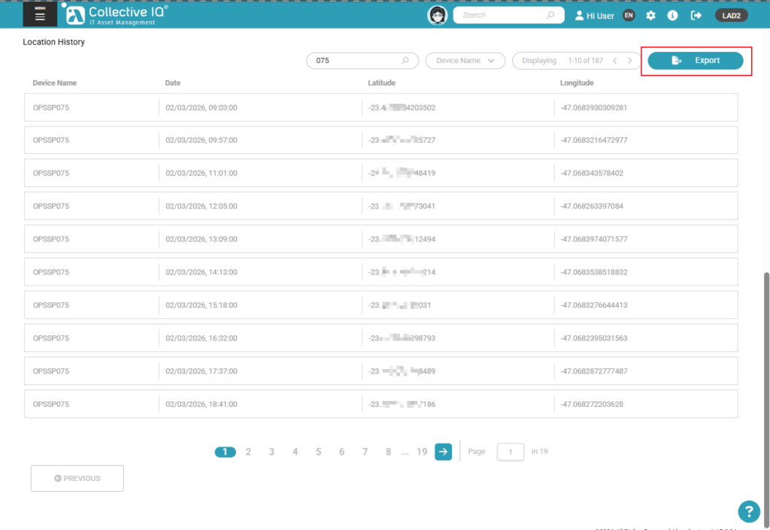This screenshot has height=530, width=770.
Task: Go to previous results with left chevron
Action: tap(614, 61)
